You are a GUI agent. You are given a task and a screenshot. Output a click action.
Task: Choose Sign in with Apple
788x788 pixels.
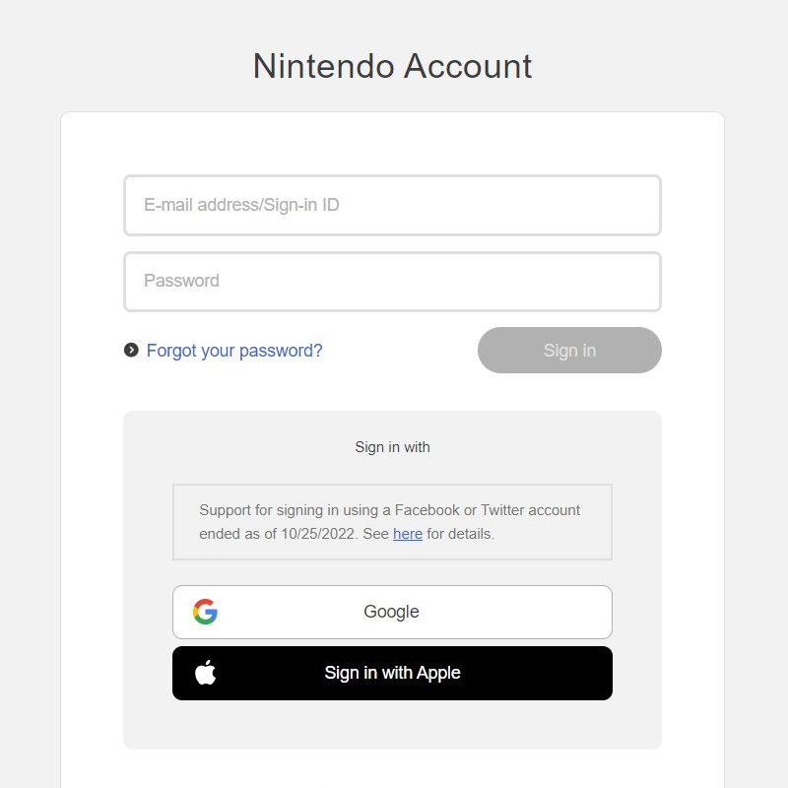point(392,673)
